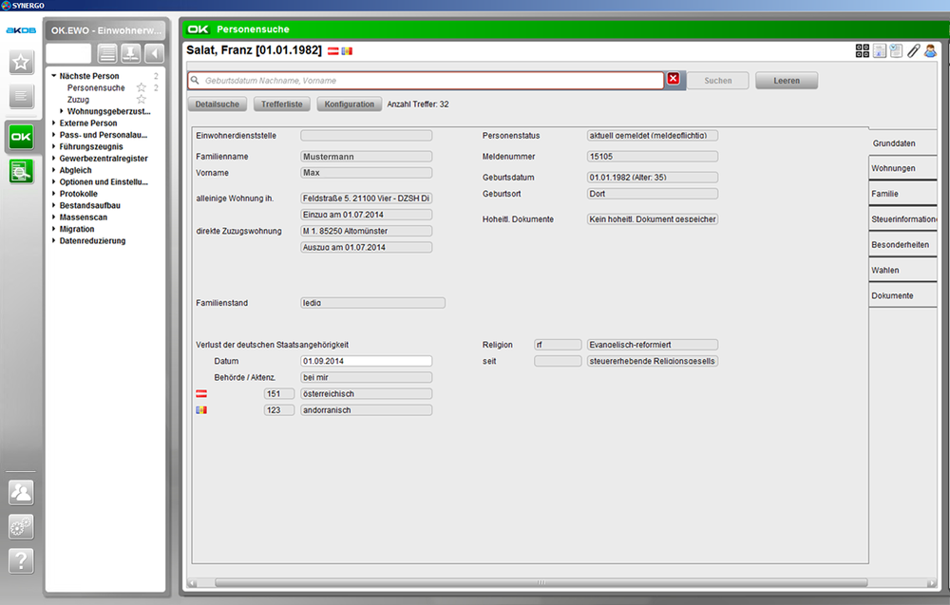Click the red X clear-search icon

click(x=673, y=80)
